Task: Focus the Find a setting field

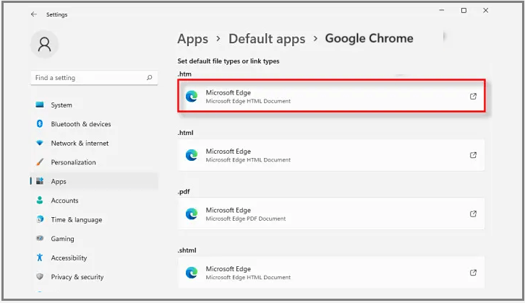Action: pyautogui.click(x=94, y=77)
